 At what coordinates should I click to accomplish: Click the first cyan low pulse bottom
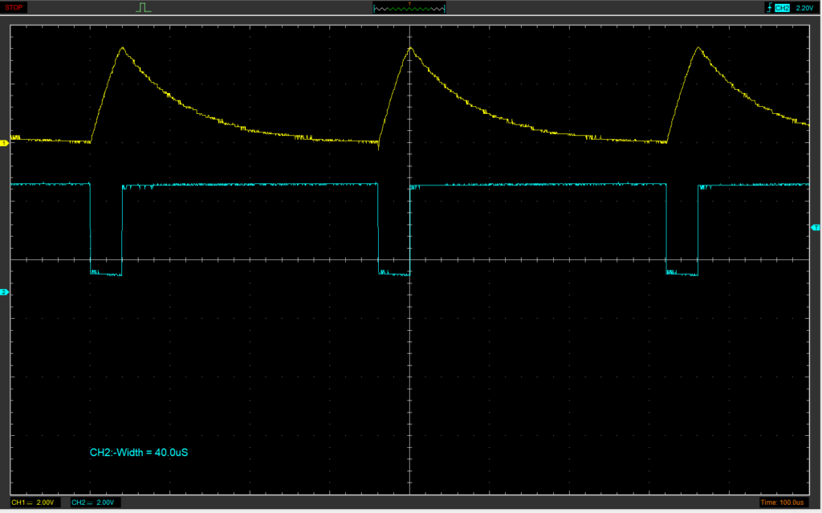click(x=106, y=274)
